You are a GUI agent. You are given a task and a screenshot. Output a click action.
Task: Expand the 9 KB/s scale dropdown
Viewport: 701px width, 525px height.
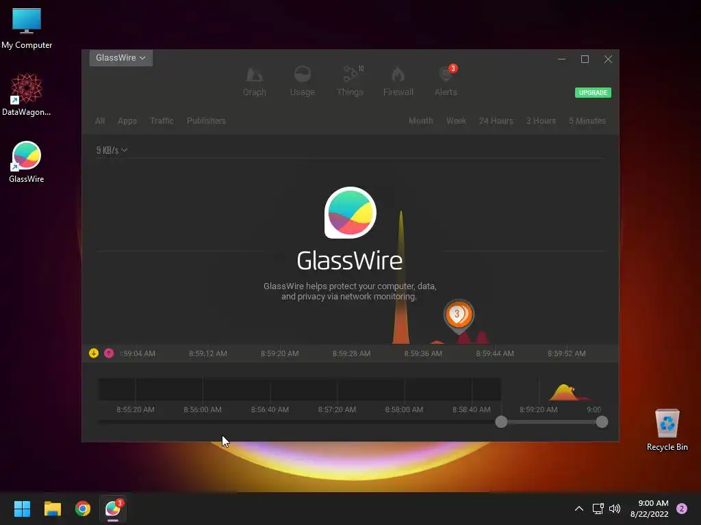click(112, 150)
